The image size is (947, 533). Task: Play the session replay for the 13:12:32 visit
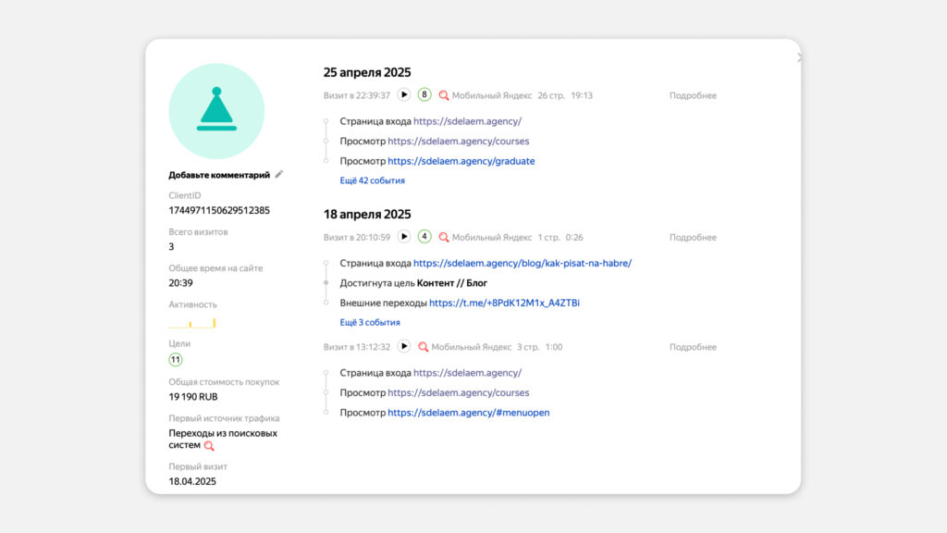[x=404, y=346]
